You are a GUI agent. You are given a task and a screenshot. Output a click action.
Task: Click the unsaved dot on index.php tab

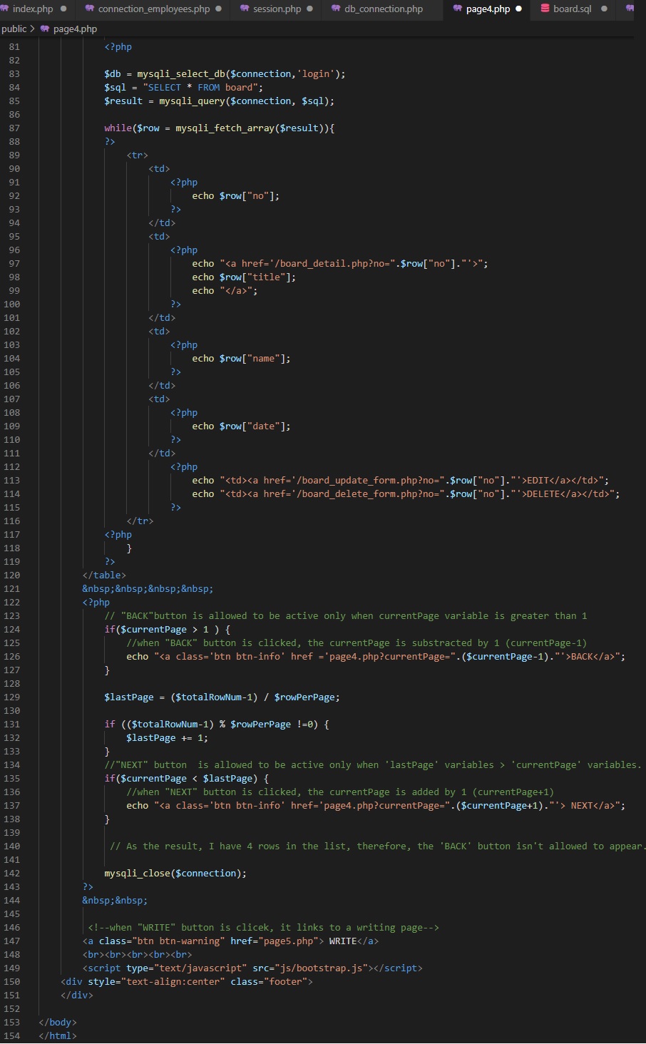63,9
